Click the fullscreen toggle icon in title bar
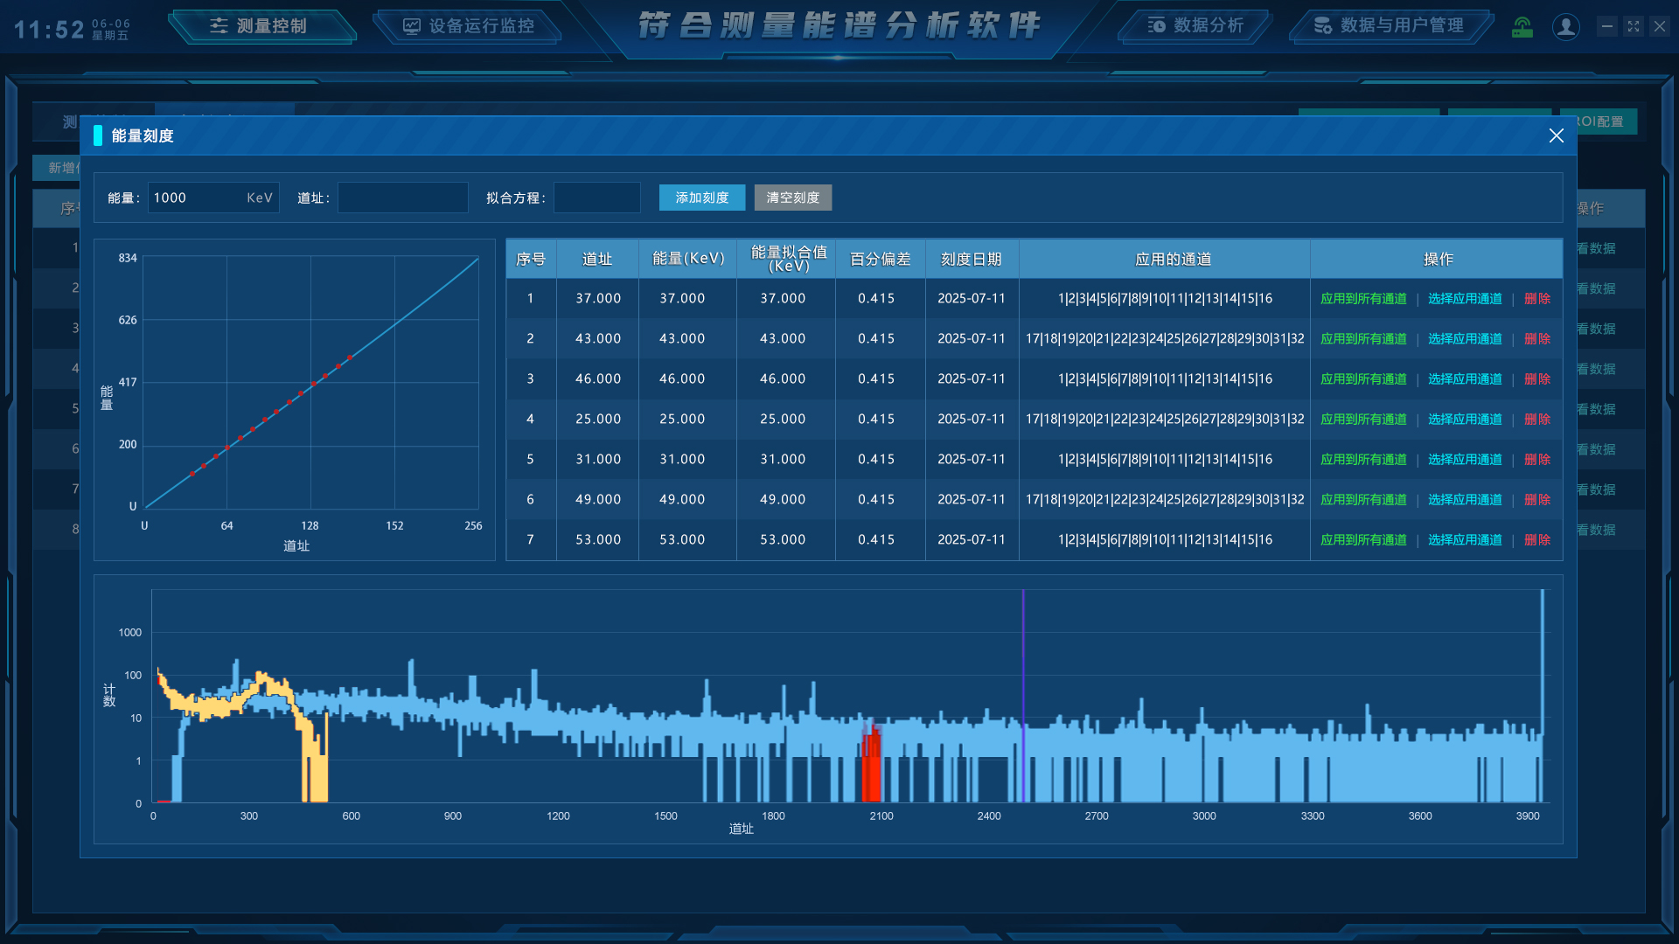Screen dimensions: 1679x944 (x=1633, y=27)
